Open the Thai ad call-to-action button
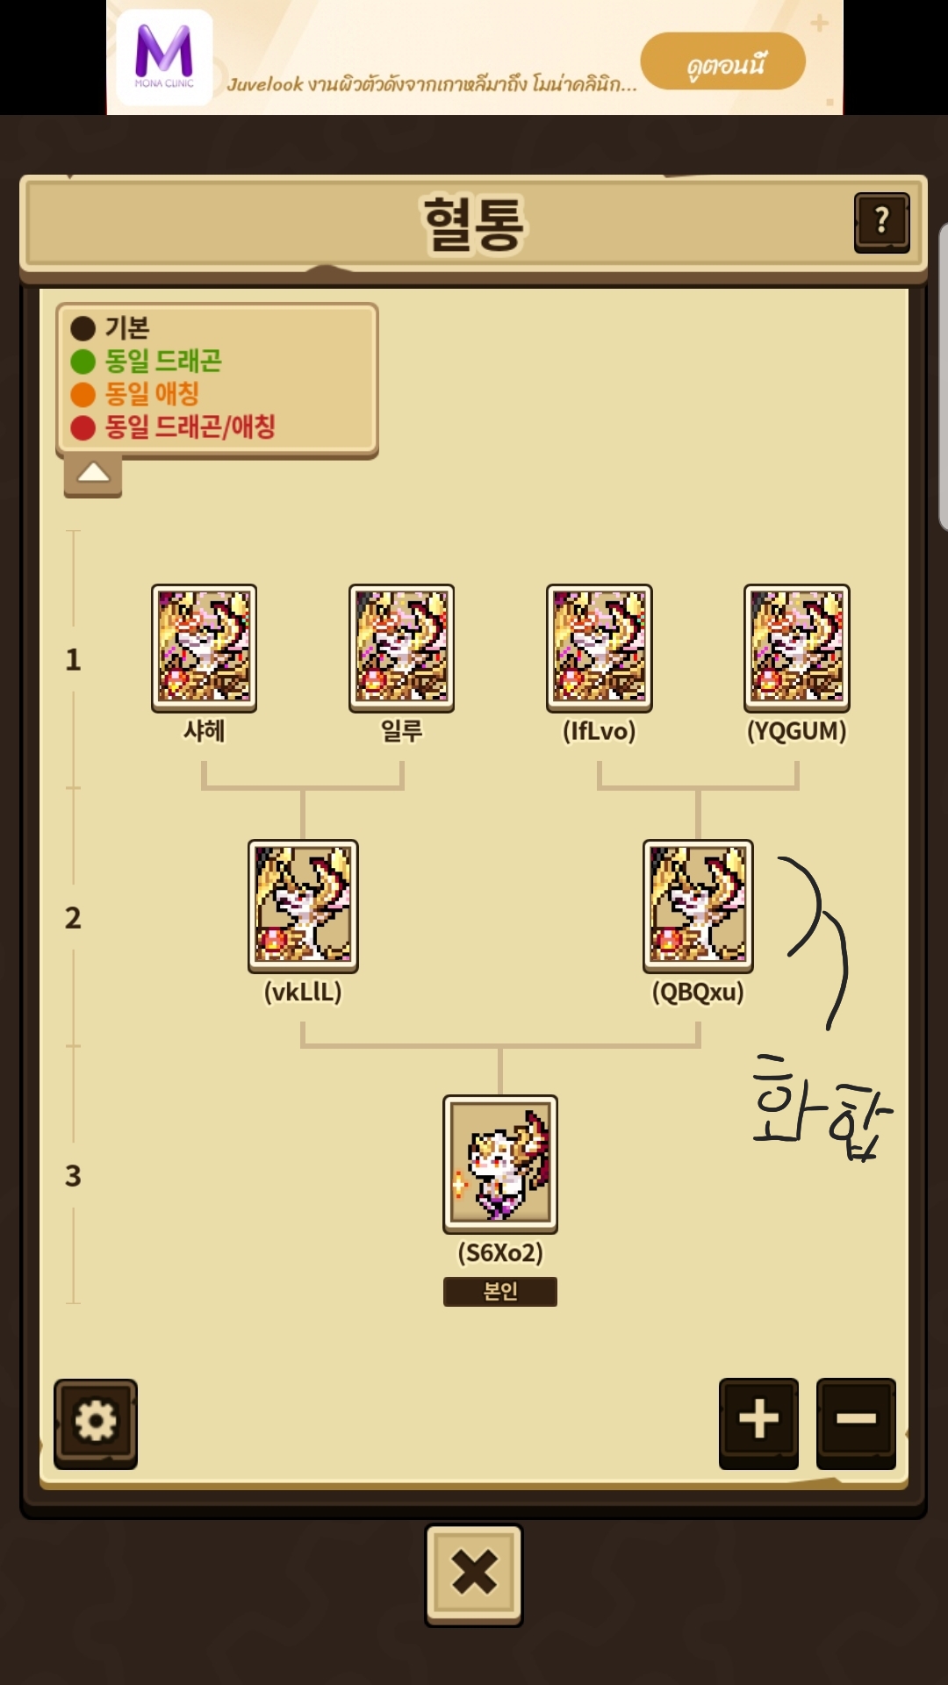Image resolution: width=948 pixels, height=1685 pixels. pos(723,61)
